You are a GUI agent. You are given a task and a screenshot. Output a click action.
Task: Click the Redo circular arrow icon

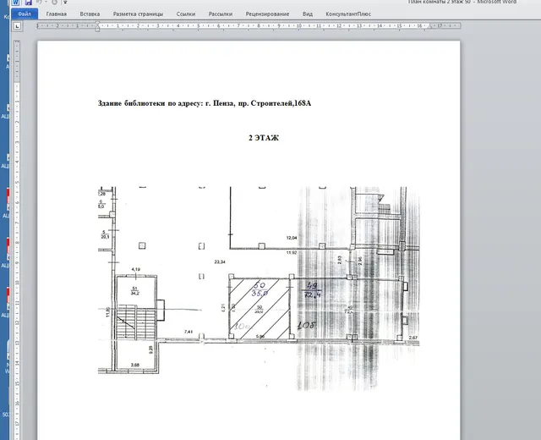pos(54,2)
